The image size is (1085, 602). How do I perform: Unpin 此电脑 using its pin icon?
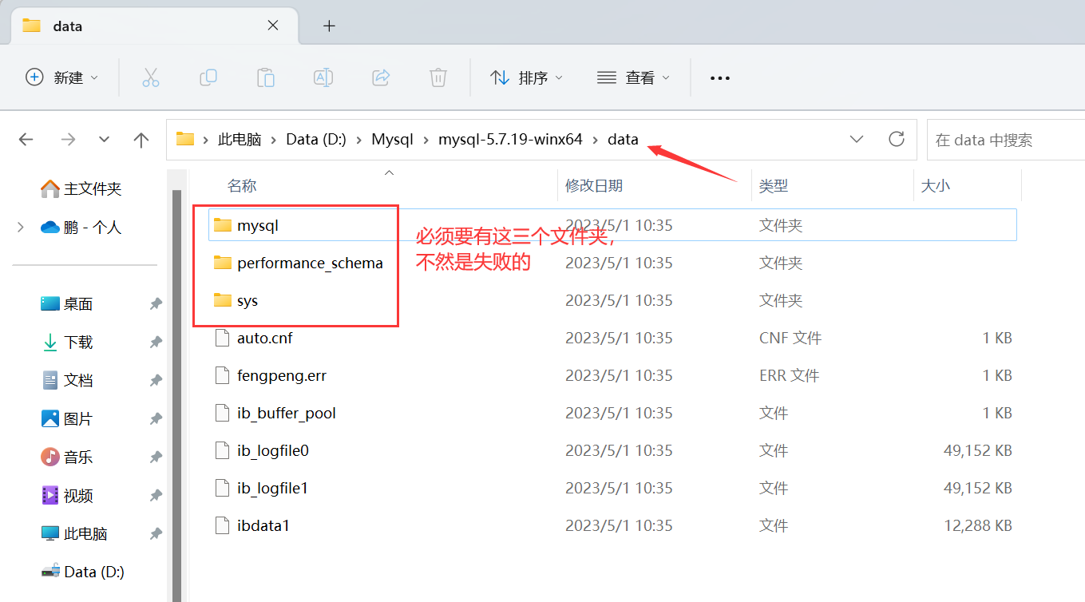[156, 534]
